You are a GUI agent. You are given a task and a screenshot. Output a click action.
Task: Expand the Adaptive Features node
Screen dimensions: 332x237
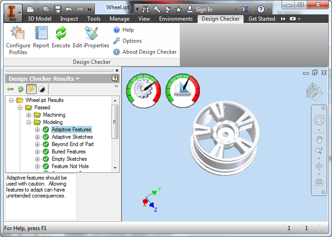(x=37, y=130)
